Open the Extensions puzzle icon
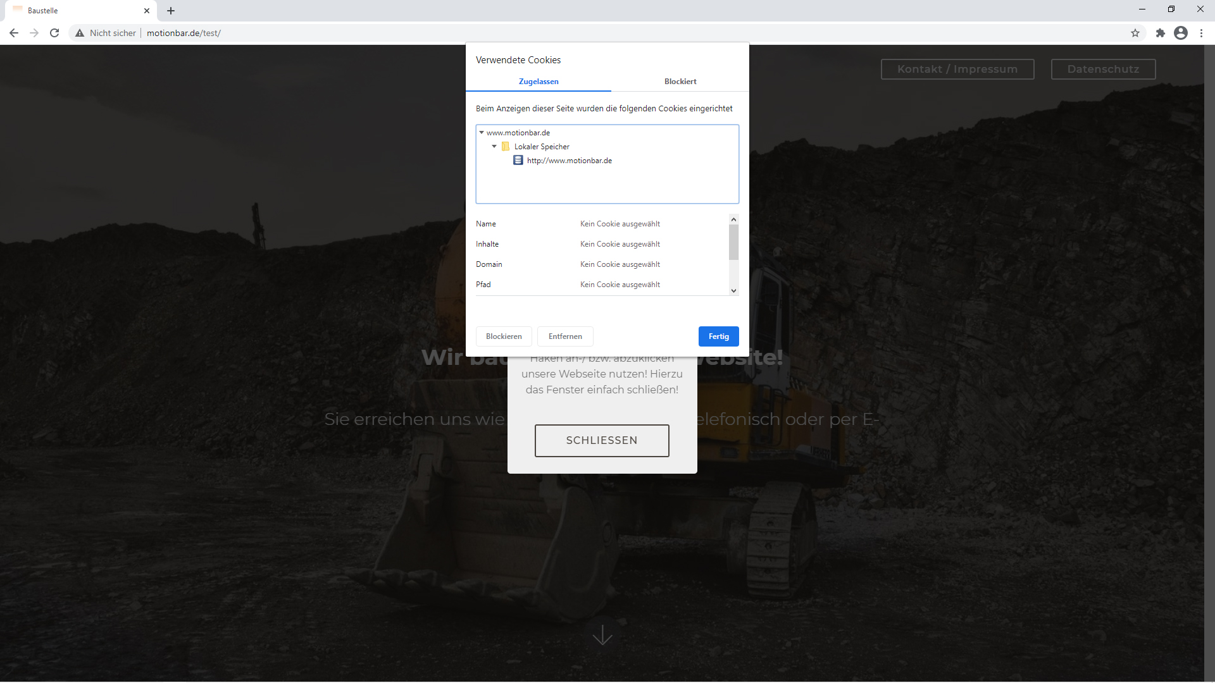 1160,33
